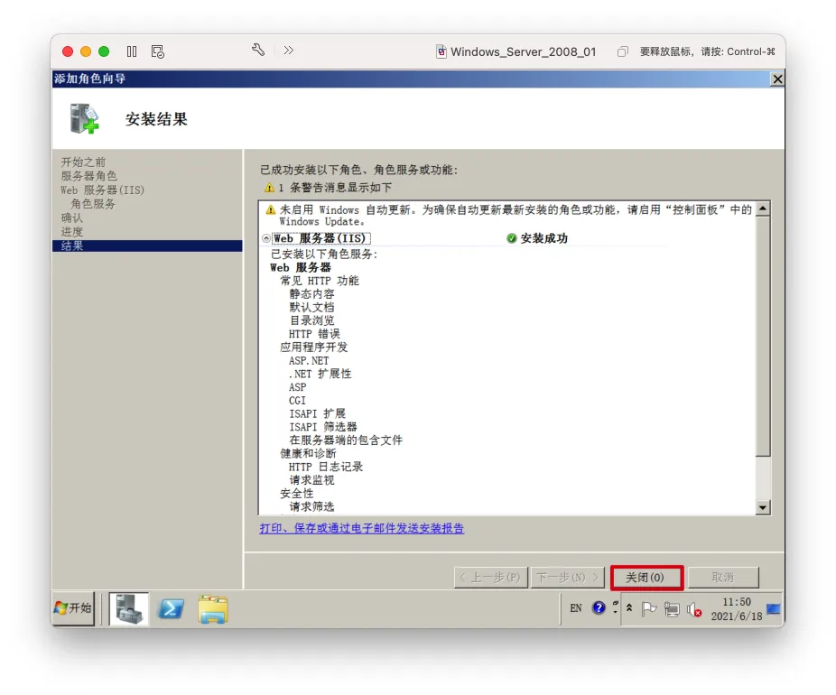Select 确认 in wizard steps
Viewport: 836px width, 695px height.
[x=72, y=218]
